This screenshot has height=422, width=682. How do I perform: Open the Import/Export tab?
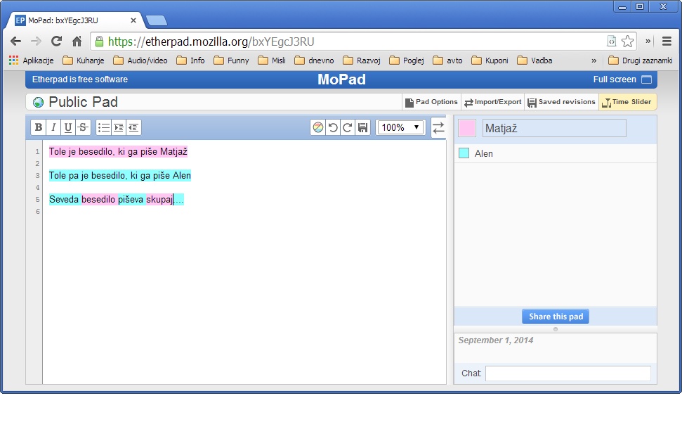[493, 102]
